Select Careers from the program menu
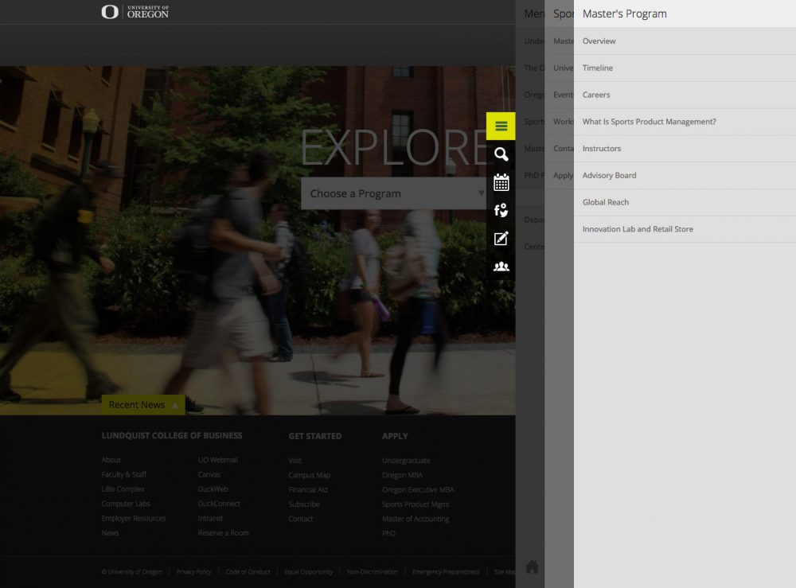 click(596, 95)
